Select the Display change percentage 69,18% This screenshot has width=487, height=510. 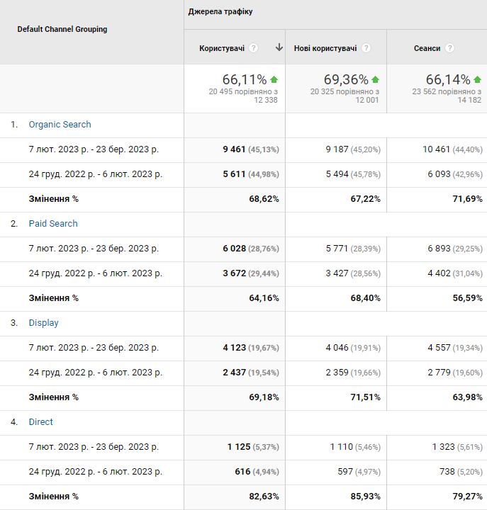264,397
